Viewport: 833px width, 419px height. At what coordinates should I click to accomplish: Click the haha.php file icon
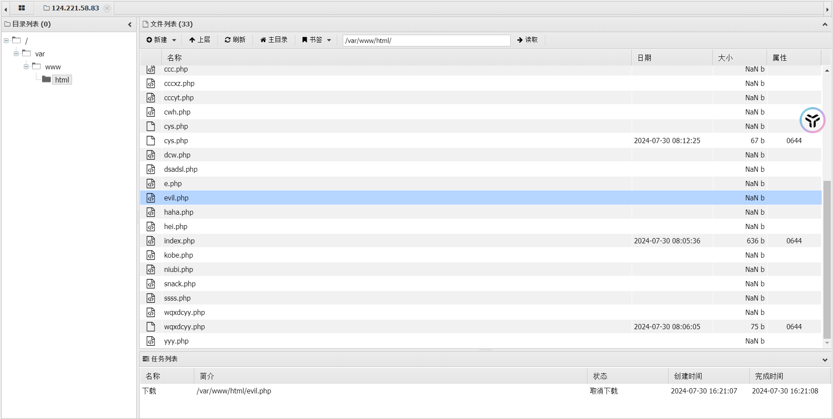[x=151, y=212]
